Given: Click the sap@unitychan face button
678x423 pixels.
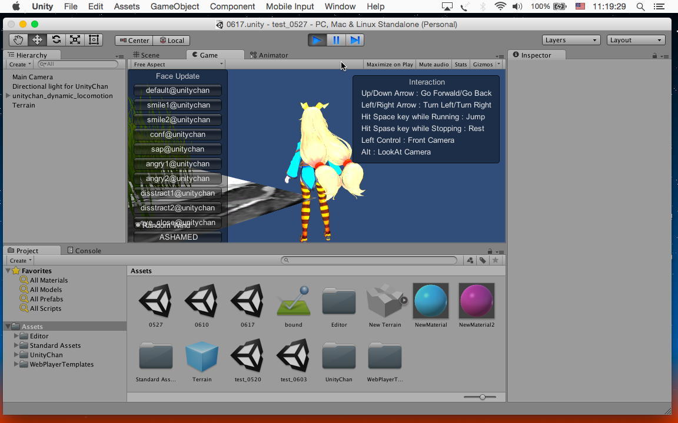Looking at the screenshot, I should (178, 149).
